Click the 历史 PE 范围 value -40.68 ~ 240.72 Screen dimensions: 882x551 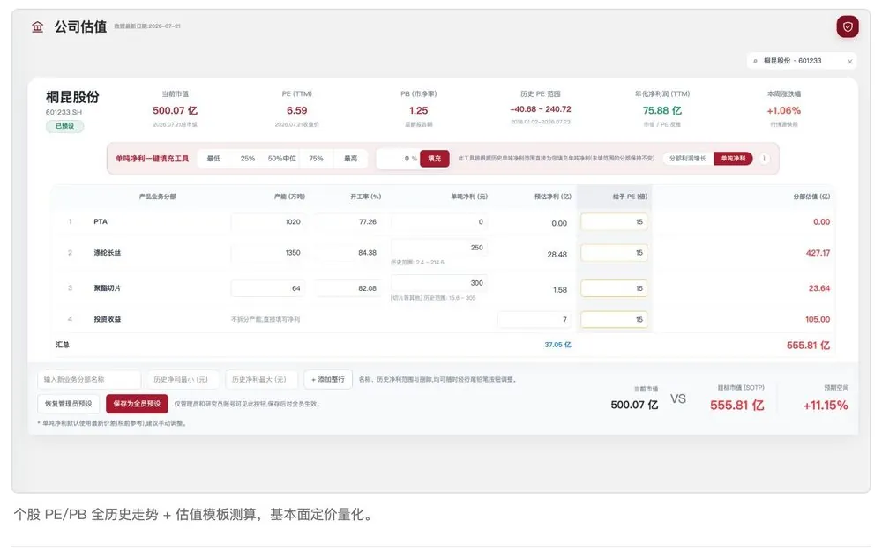[541, 109]
